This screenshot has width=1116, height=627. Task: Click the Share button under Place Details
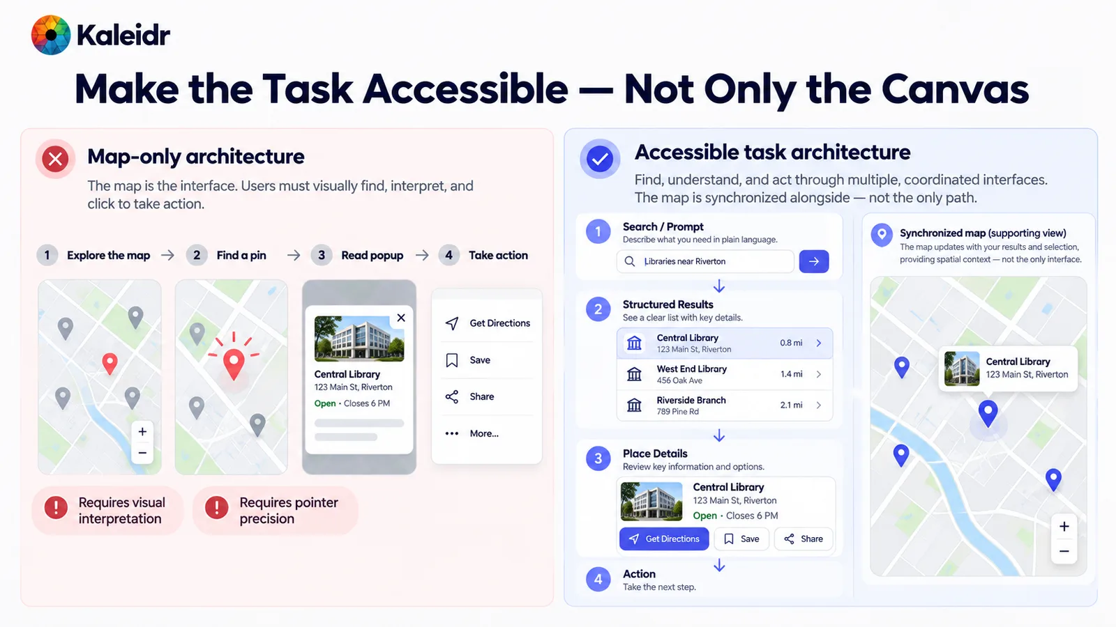[804, 539]
